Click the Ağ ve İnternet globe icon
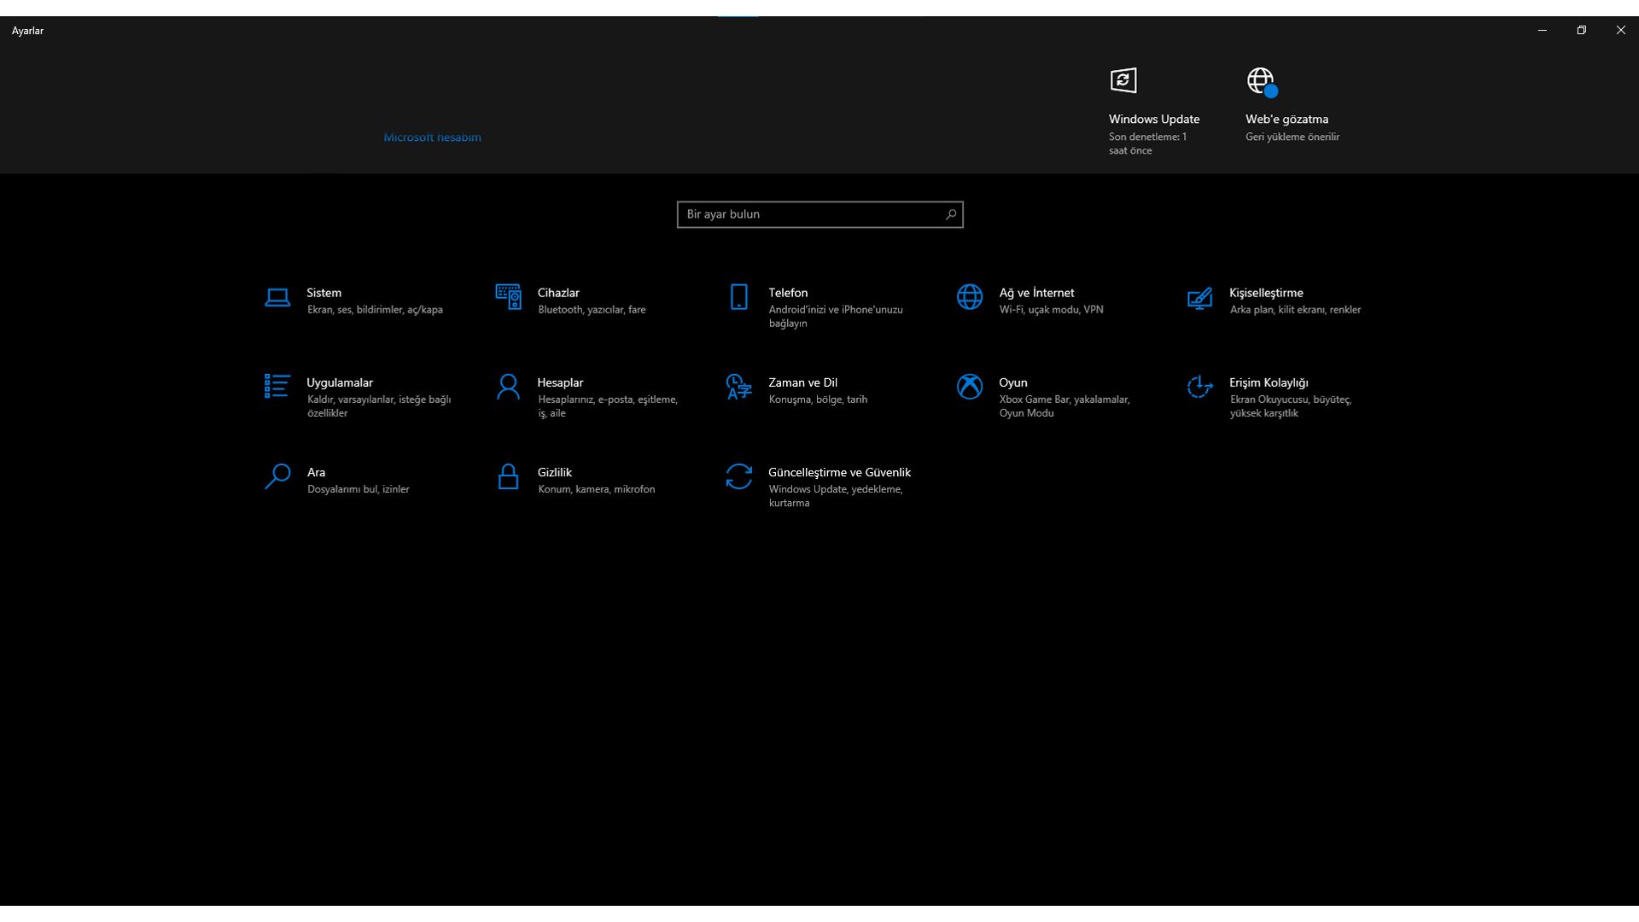Image resolution: width=1639 pixels, height=922 pixels. (970, 297)
